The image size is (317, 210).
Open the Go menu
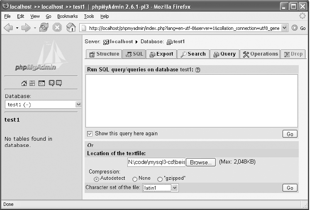pyautogui.click(x=48, y=16)
